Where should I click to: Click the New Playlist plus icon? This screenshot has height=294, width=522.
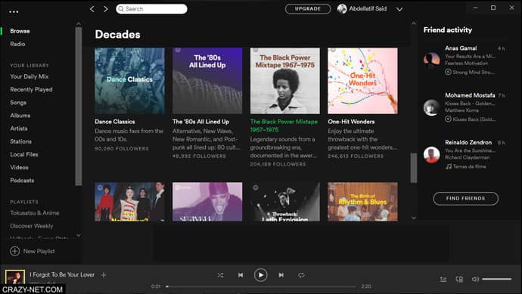(x=14, y=251)
